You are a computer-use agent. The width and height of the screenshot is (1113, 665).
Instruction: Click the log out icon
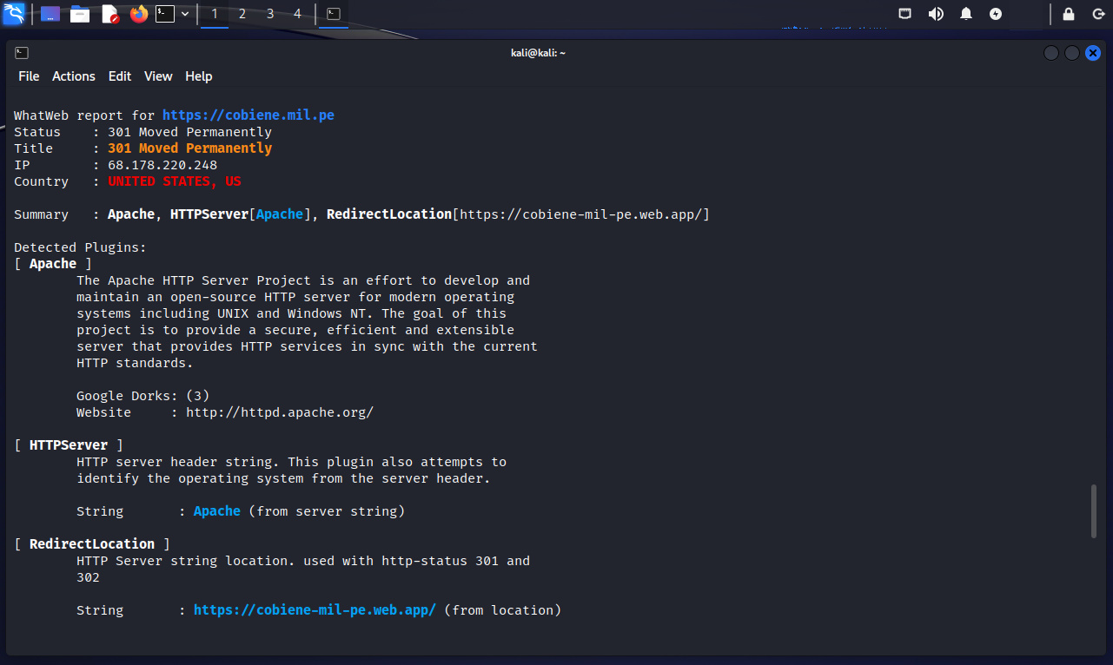[1097, 14]
